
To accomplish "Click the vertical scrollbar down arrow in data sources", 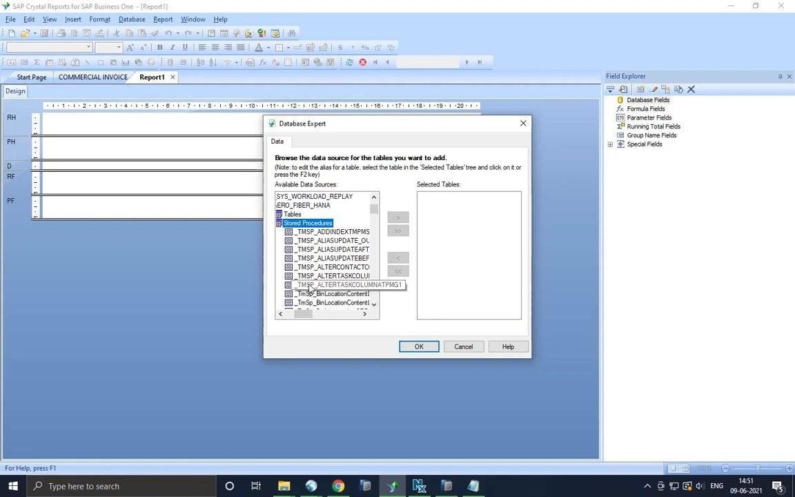I will 374,304.
